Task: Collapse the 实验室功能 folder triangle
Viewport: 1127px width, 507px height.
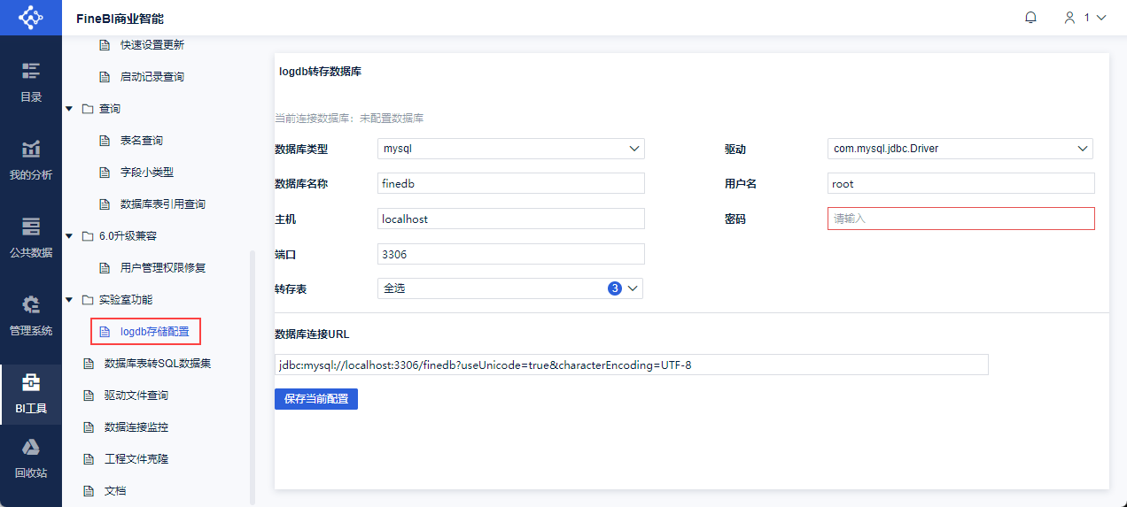Action: [x=69, y=300]
